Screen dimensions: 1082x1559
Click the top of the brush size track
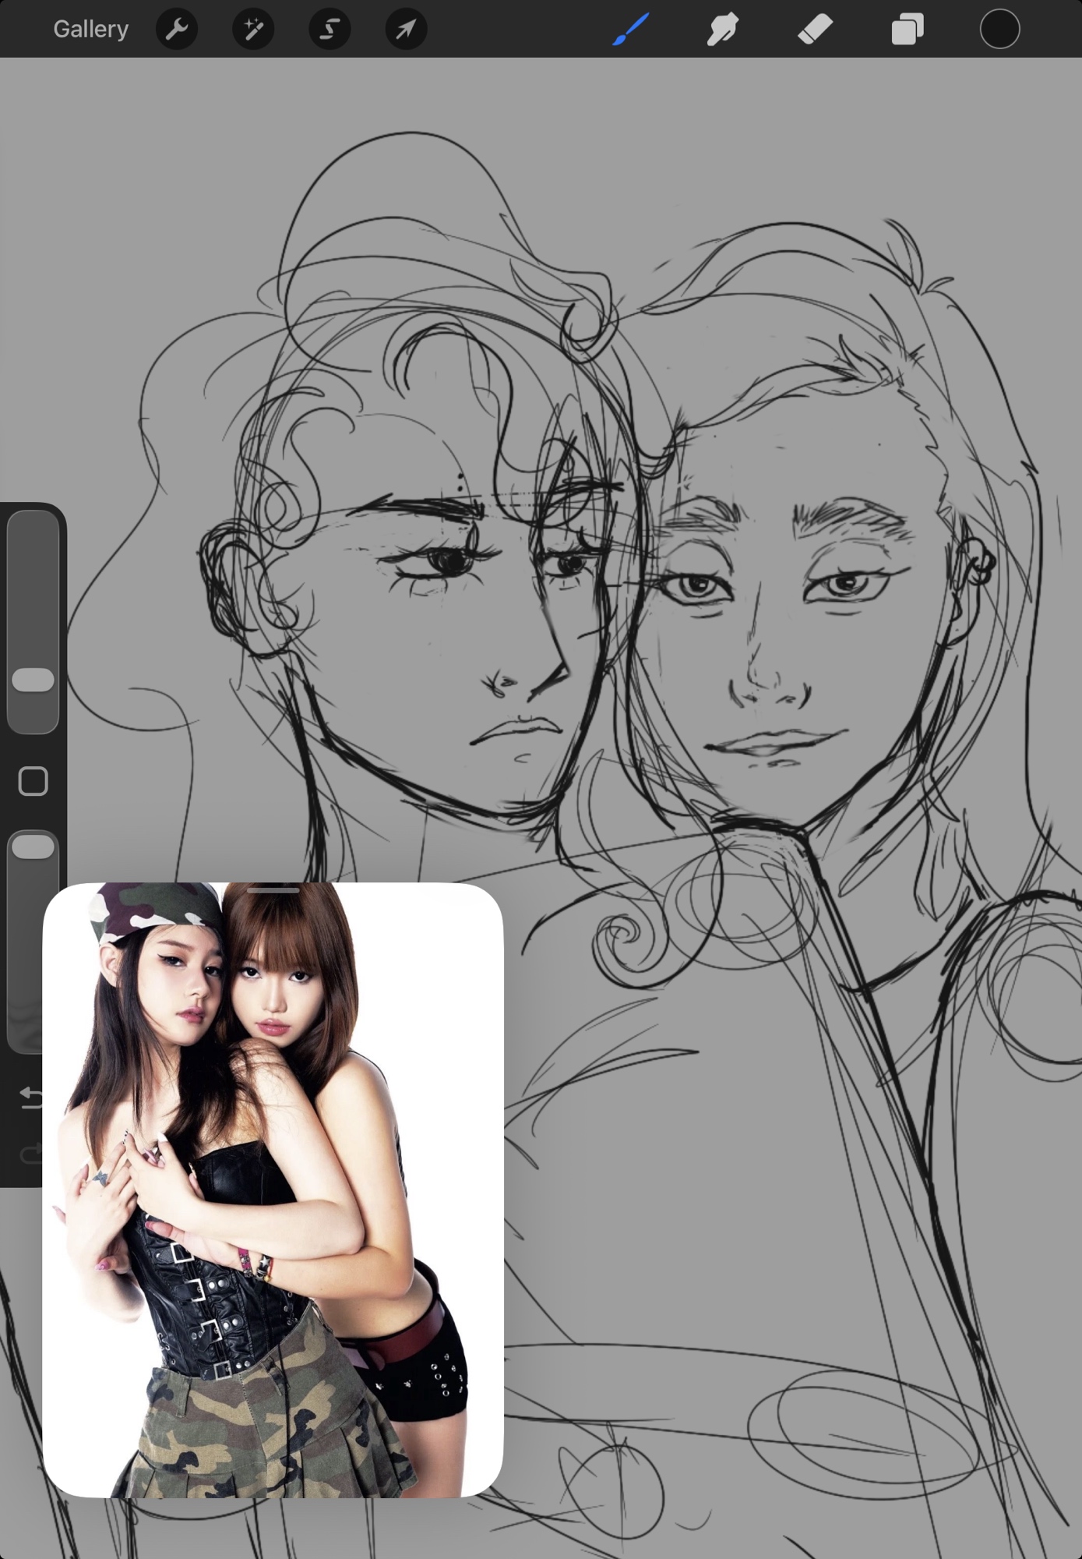click(x=33, y=530)
